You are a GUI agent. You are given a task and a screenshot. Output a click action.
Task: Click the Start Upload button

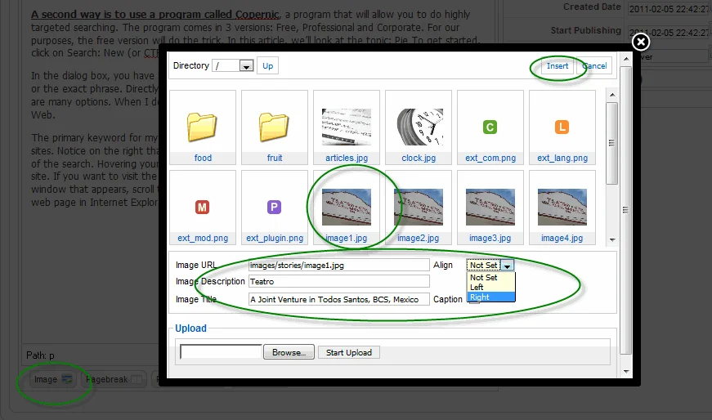pos(349,352)
